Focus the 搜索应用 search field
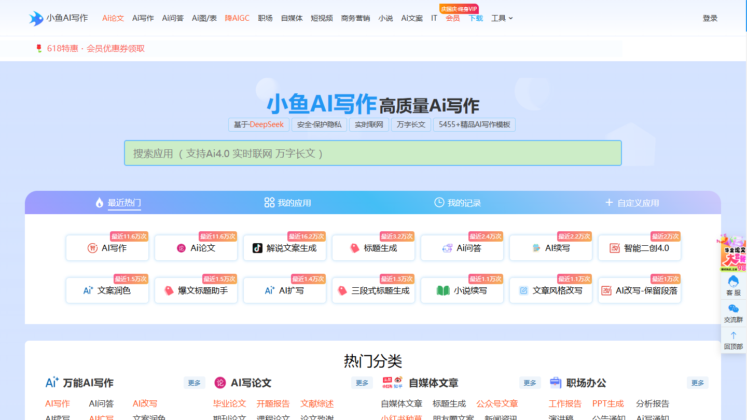The height and width of the screenshot is (420, 747). (x=373, y=153)
